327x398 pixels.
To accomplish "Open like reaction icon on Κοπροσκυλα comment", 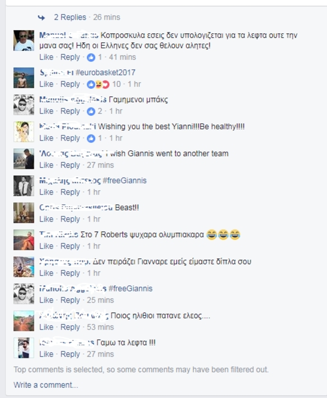I will pyautogui.click(x=91, y=57).
